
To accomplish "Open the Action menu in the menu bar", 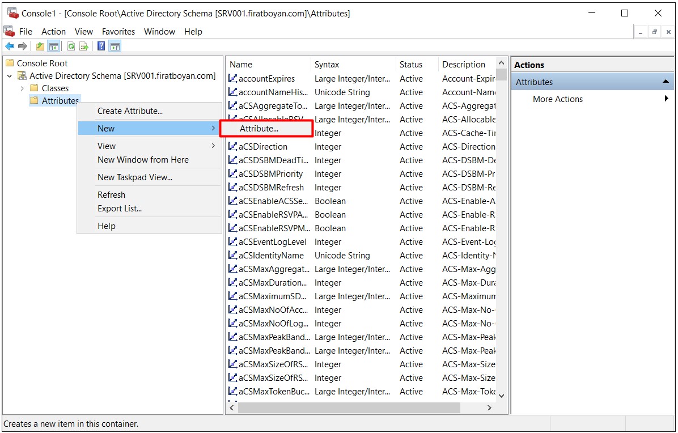I will pos(54,32).
